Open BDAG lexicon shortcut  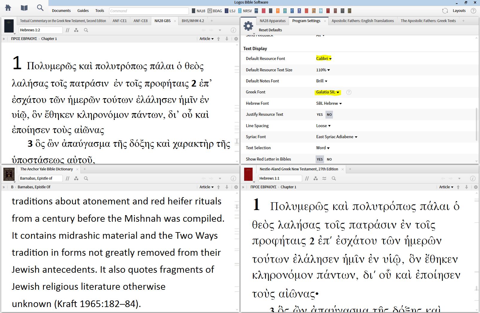tap(215, 11)
